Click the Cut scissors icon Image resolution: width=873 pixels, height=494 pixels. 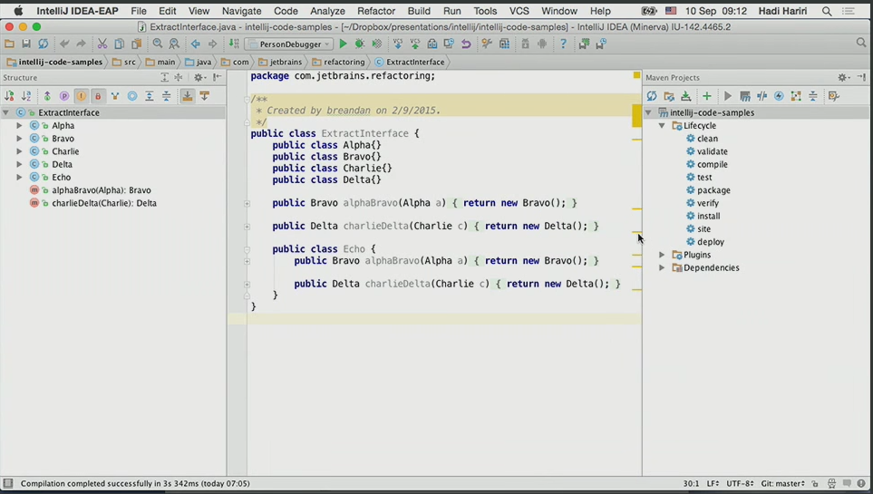point(102,44)
